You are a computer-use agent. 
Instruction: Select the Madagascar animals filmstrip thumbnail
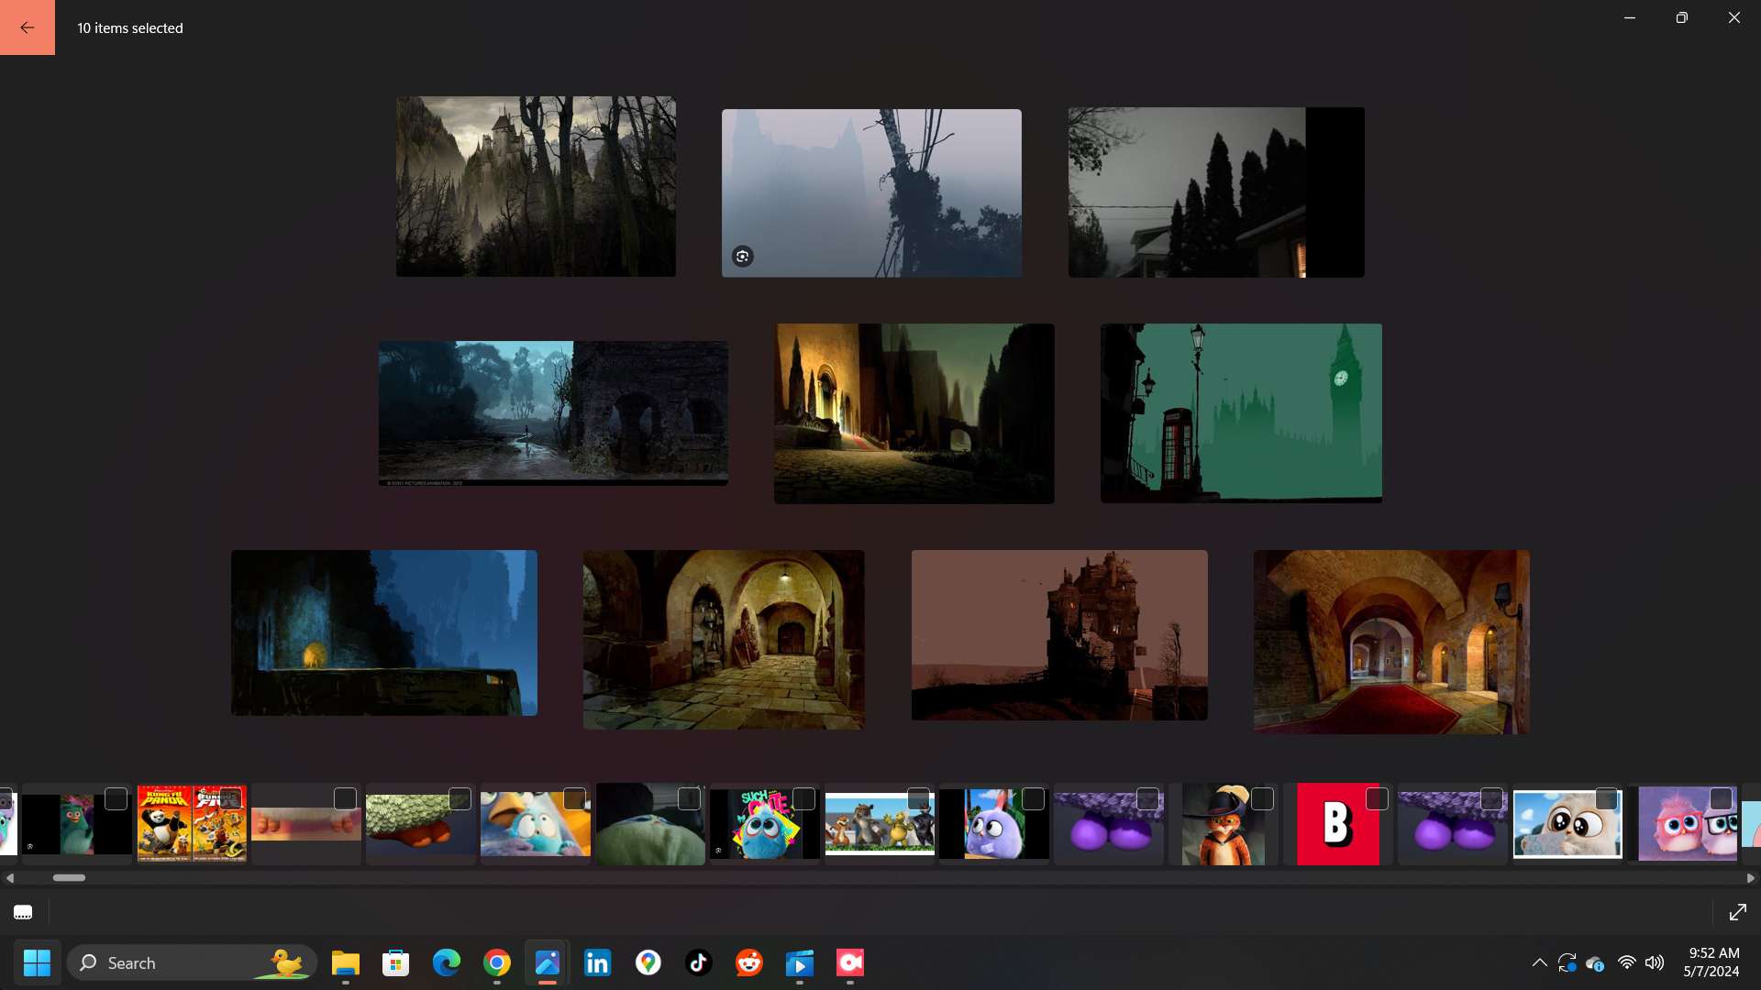tap(880, 824)
